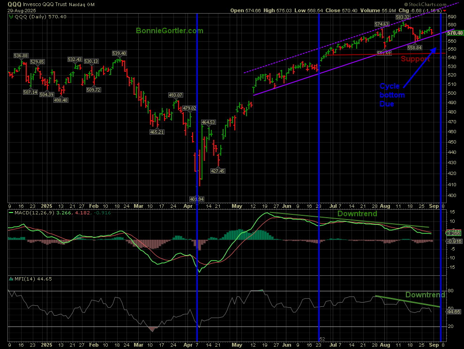Click the 44.65 MFI value tag on the axis
This screenshot has width=464, height=349.
pos(454,311)
